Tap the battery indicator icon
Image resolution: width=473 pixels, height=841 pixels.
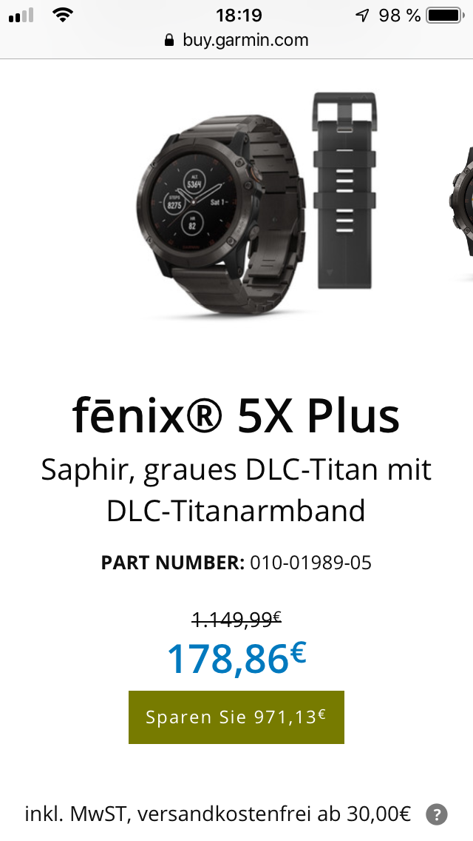point(445,16)
